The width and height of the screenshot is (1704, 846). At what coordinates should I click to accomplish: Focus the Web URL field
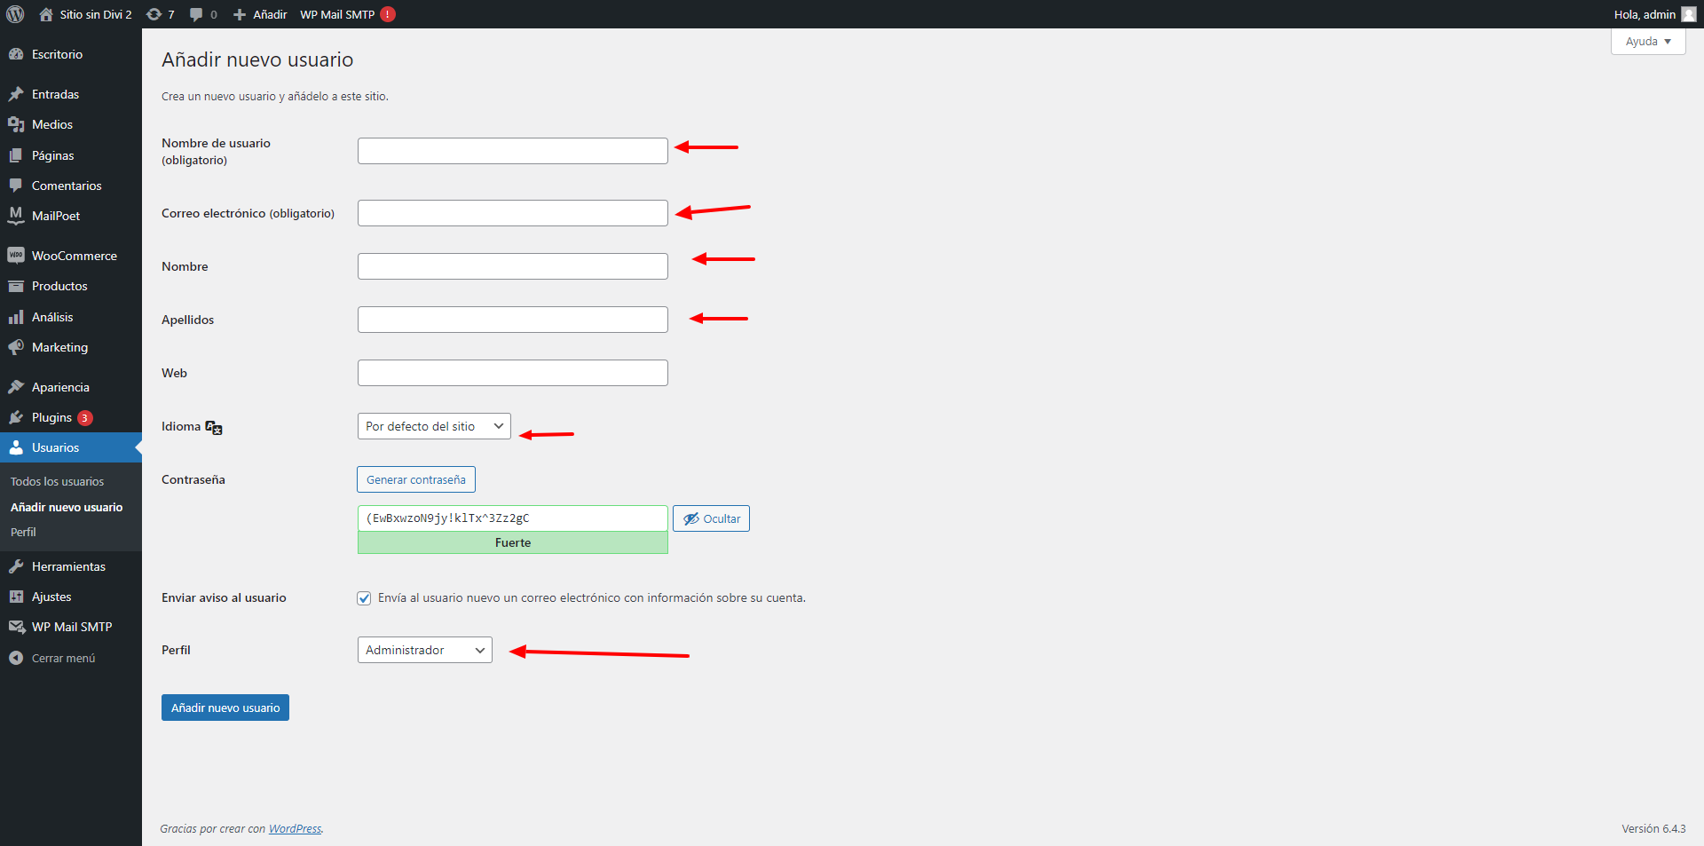(513, 373)
